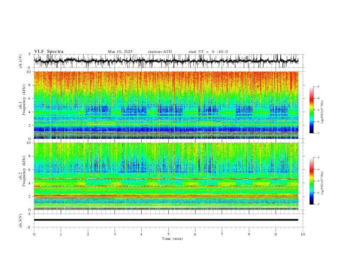The image size is (341, 263).
Task: Click the upper 'log(PSD)(V²/Hz)' colorbar label
Action: pos(322,112)
